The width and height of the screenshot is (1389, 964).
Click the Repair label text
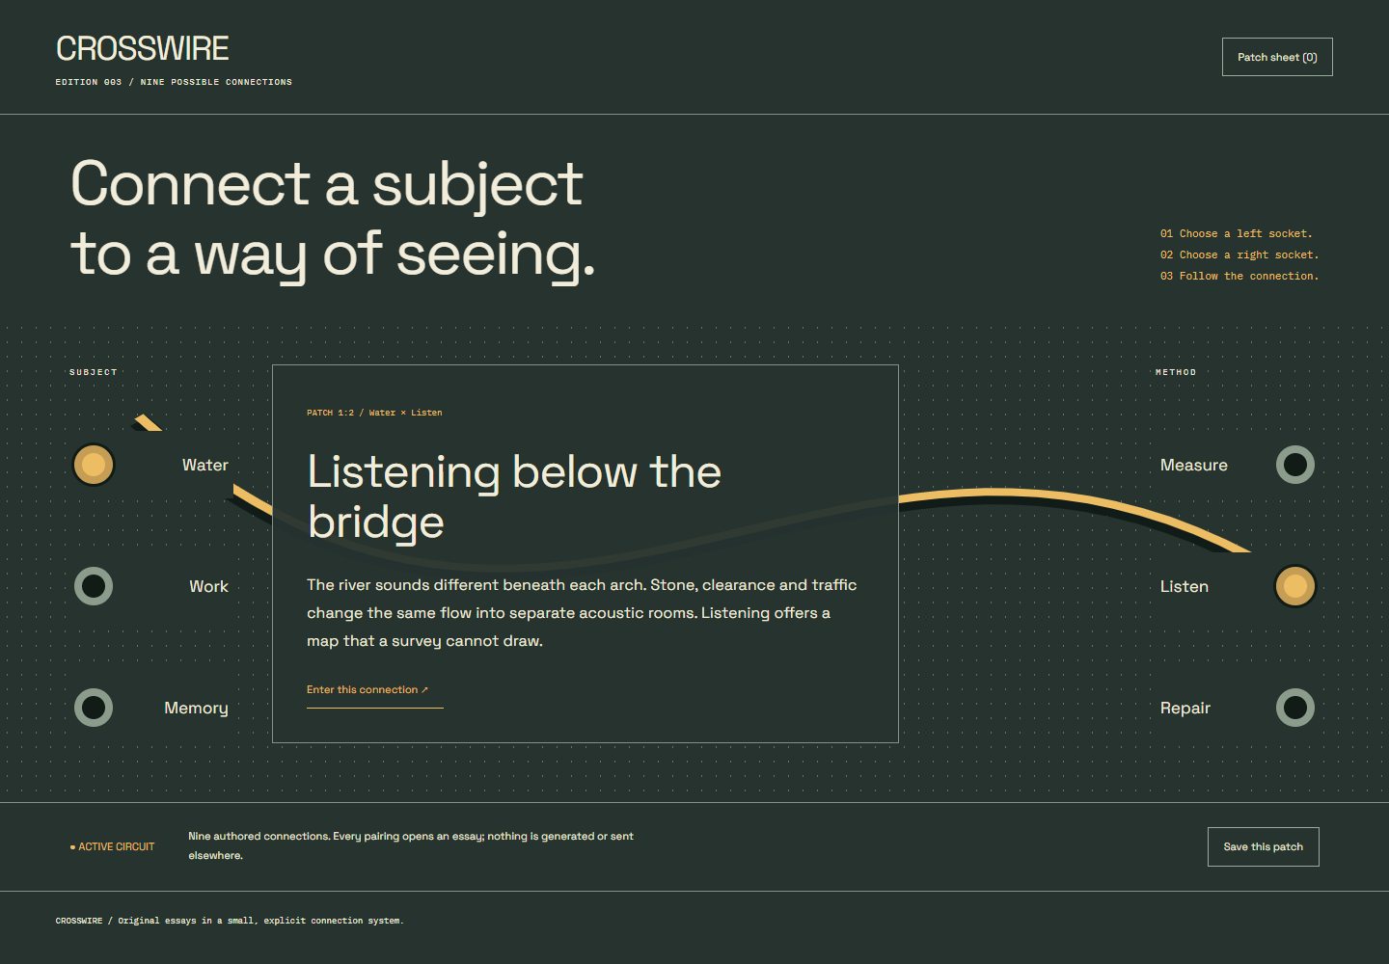coord(1185,708)
